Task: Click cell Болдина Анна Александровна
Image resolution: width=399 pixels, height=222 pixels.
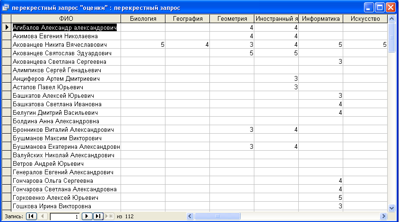Action: coord(66,121)
